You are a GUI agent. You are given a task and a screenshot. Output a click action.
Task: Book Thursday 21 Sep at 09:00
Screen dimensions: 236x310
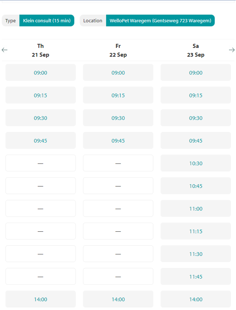coord(41,72)
